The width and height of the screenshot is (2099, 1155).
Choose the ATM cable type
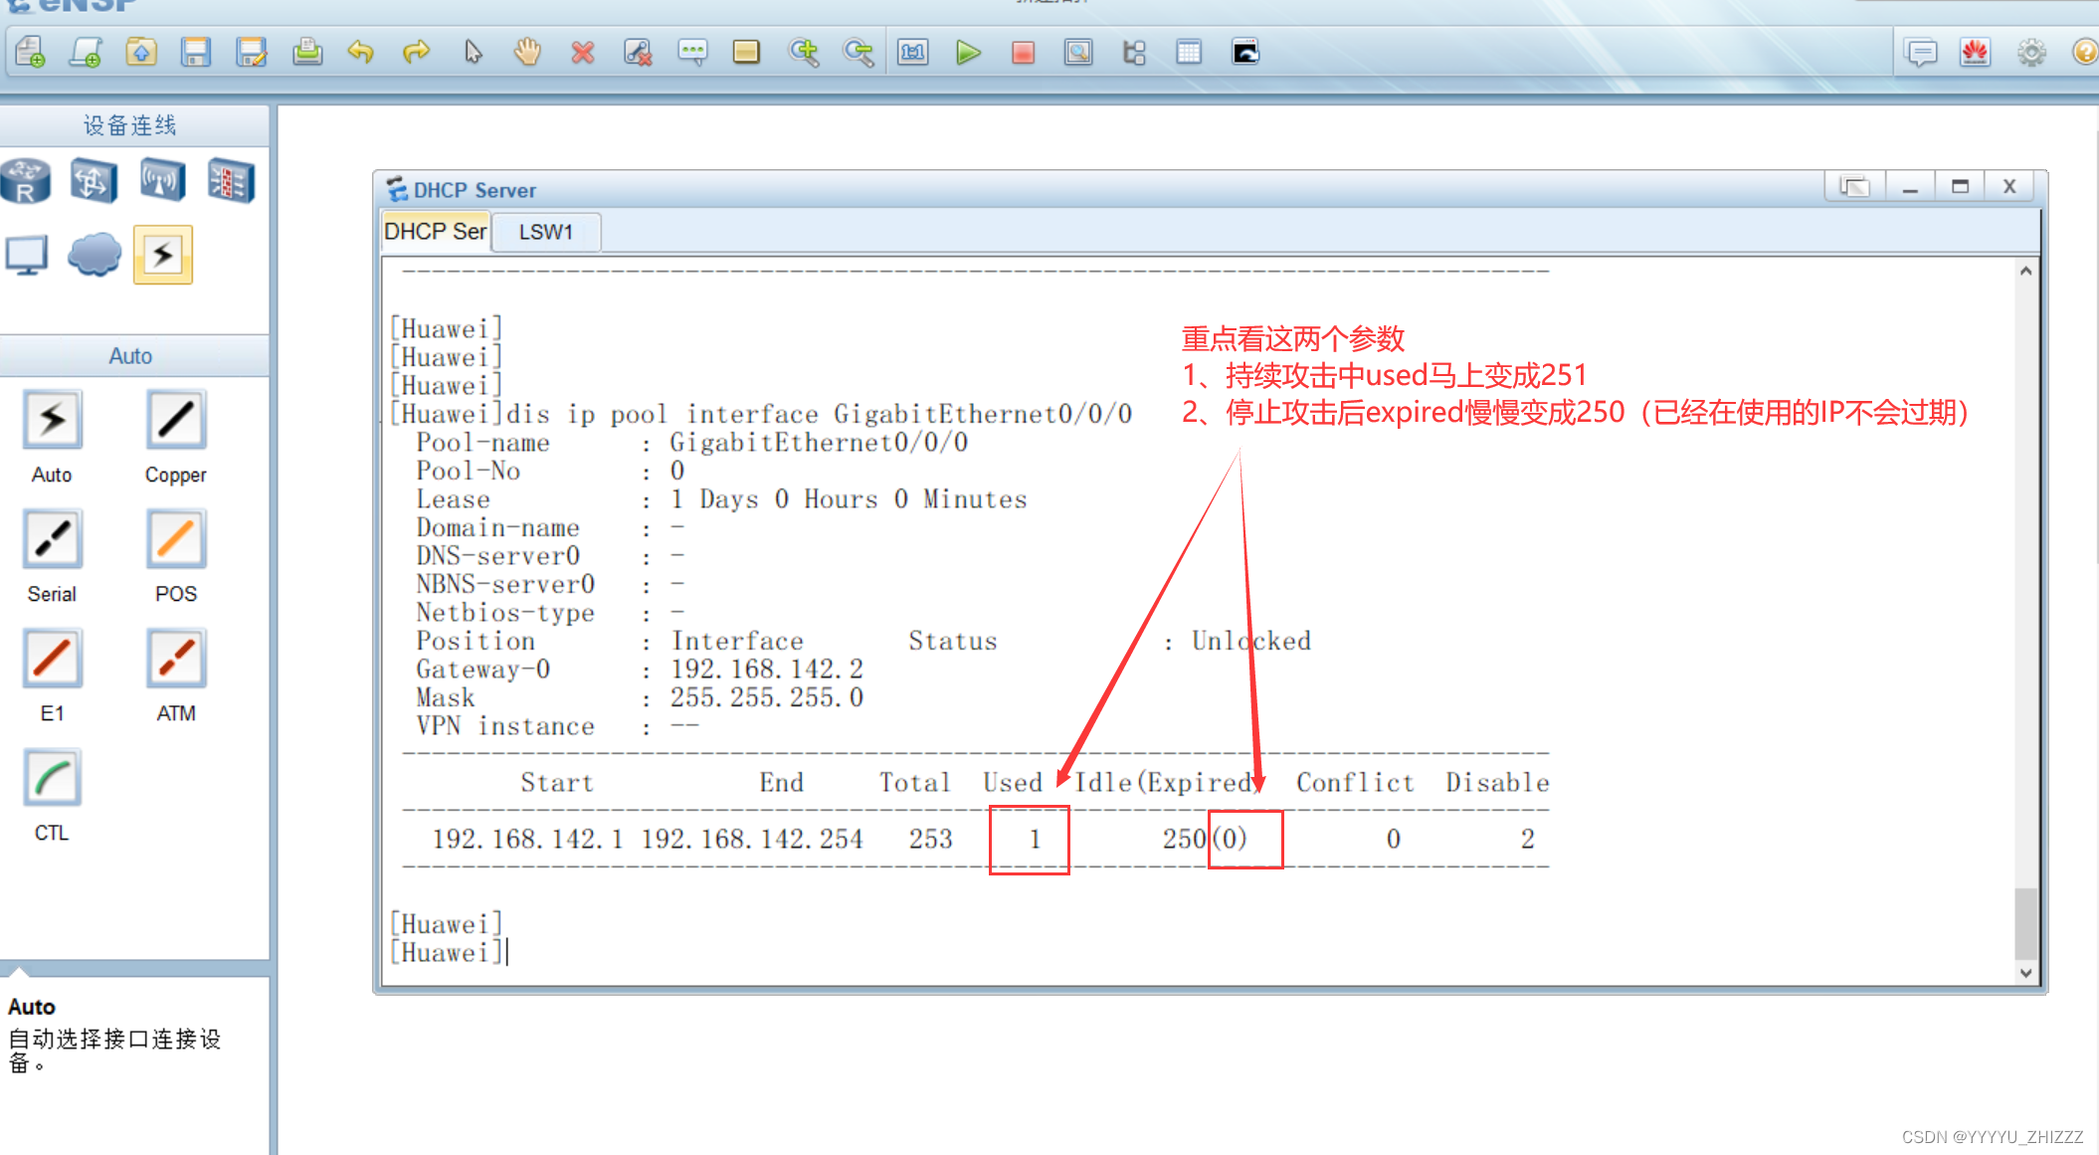(176, 660)
